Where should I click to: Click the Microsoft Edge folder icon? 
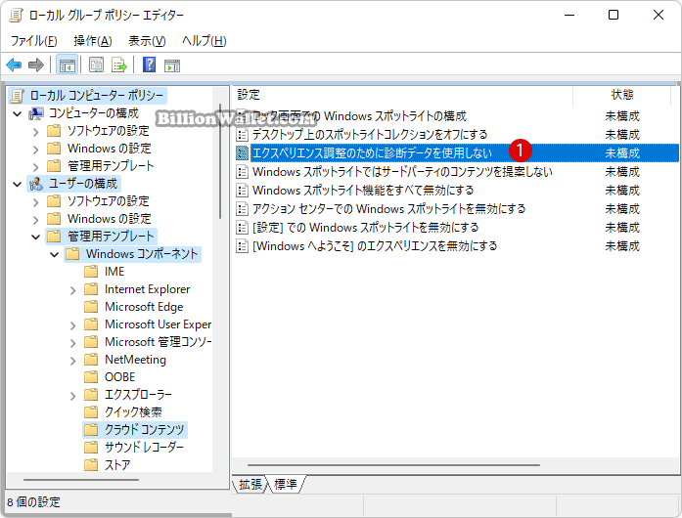91,307
